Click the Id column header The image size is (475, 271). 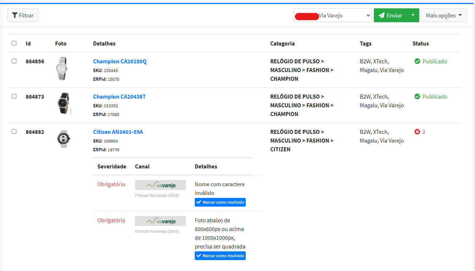tap(28, 43)
